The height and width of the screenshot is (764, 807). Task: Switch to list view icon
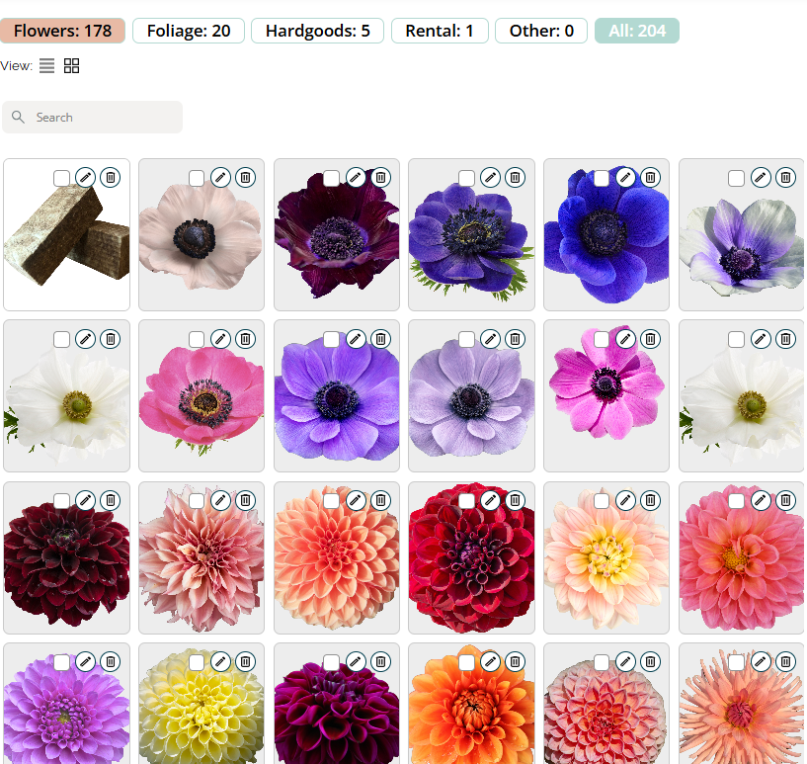point(47,66)
